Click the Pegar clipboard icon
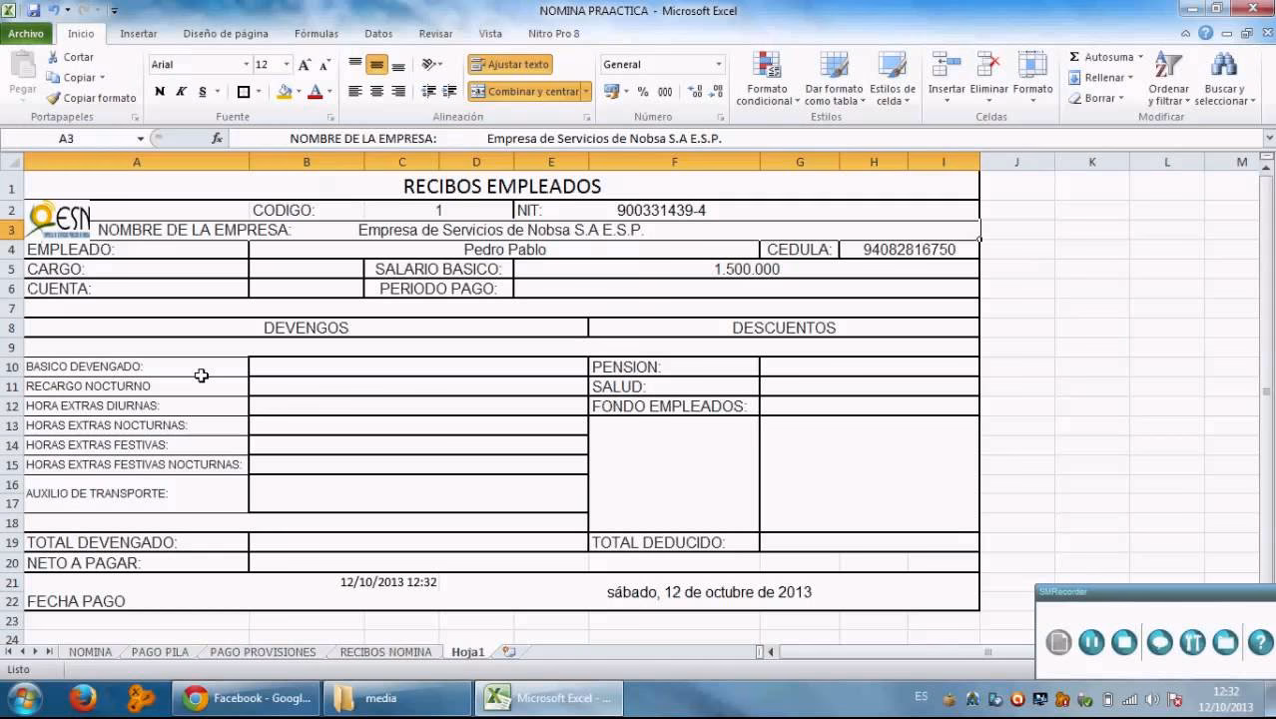 [23, 66]
